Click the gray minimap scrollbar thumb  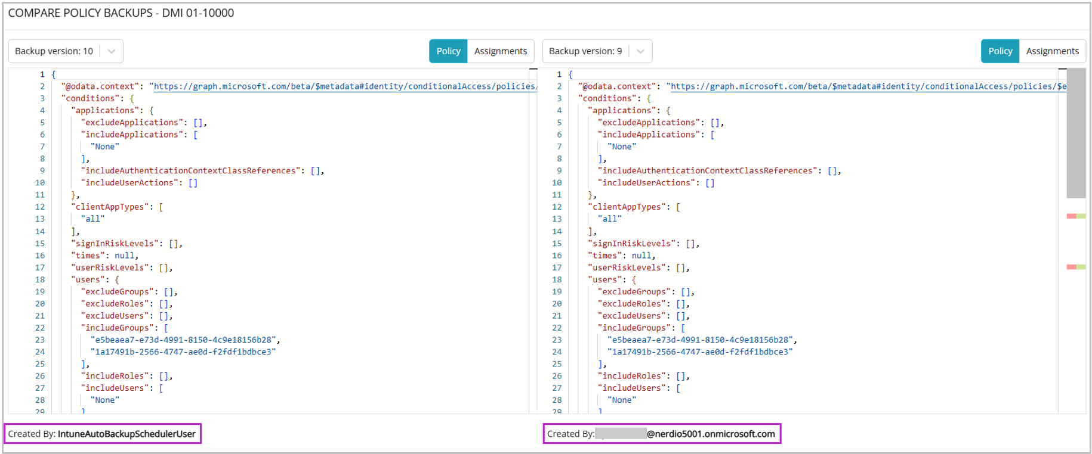click(1076, 133)
